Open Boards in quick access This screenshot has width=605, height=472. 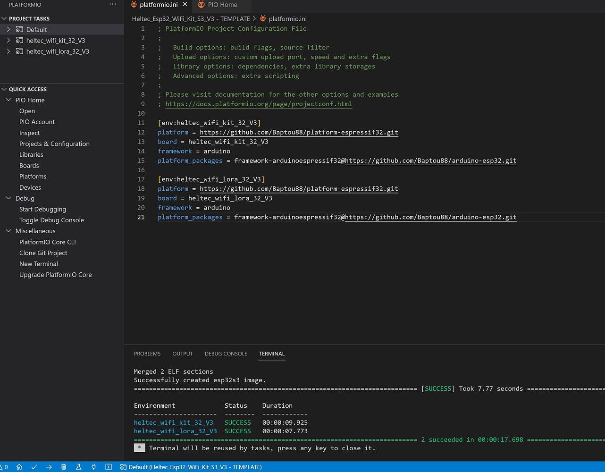29,166
